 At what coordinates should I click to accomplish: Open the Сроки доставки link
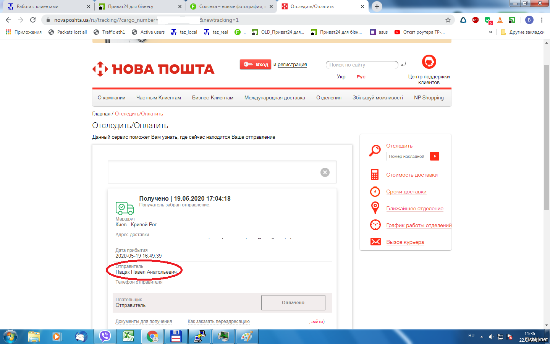406,191
